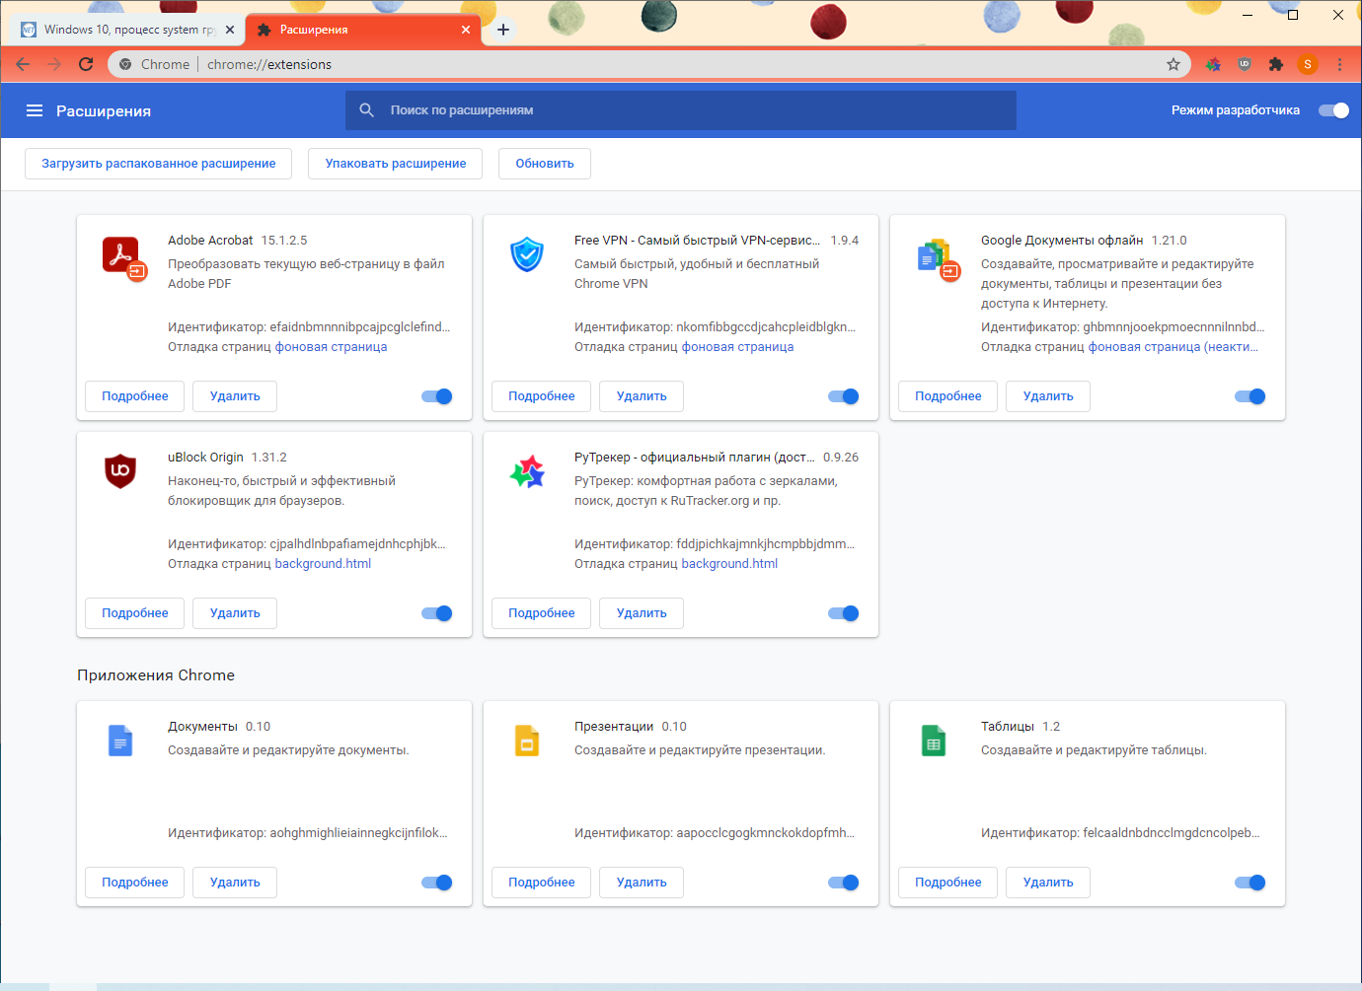Go back using the back arrow
Image resolution: width=1362 pixels, height=991 pixels.
(x=23, y=64)
